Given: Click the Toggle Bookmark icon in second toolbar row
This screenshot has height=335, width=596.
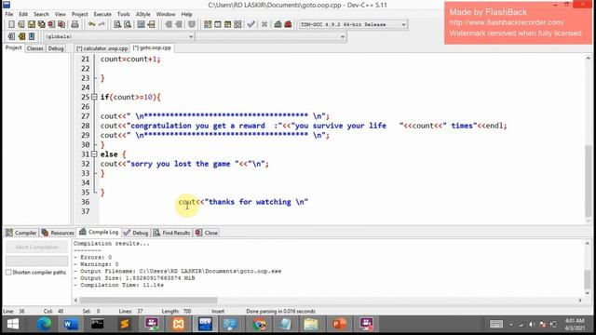Looking at the screenshot, I should 21,36.
